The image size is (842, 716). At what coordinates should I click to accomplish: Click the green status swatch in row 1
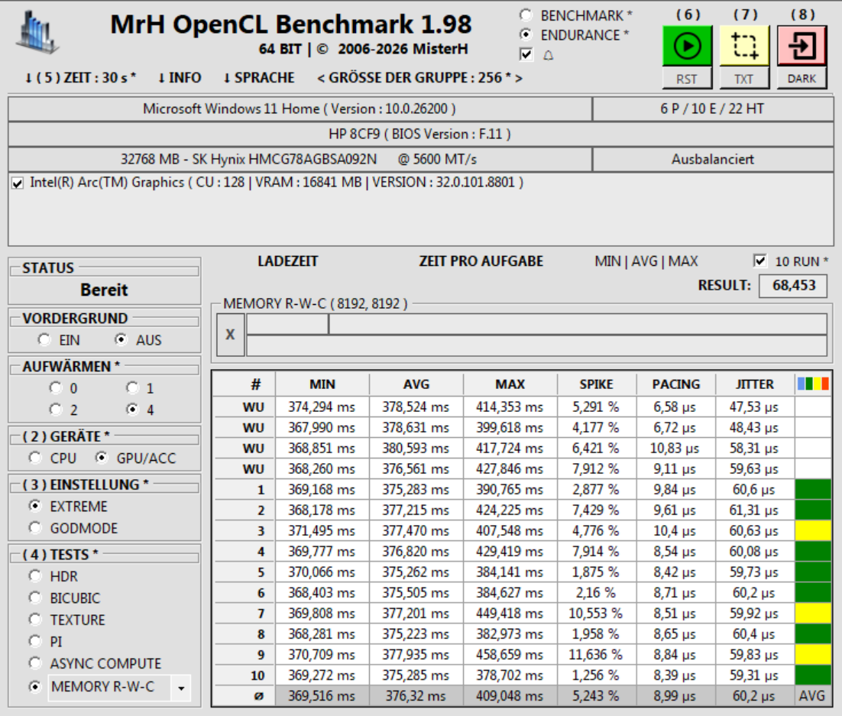pos(813,489)
